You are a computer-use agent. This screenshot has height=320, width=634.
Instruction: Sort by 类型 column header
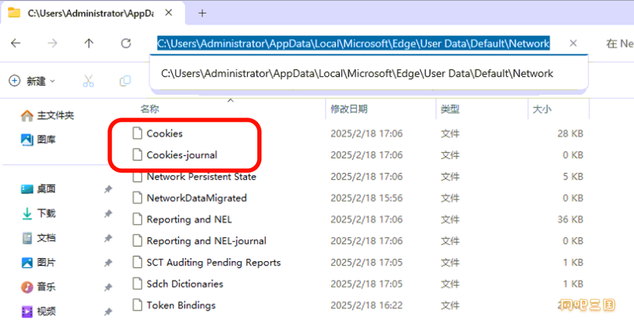click(x=450, y=109)
